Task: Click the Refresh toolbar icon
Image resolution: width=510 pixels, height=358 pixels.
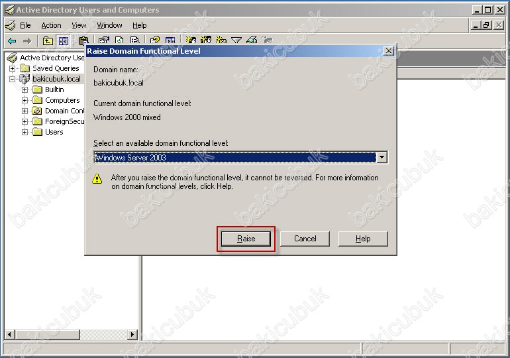Action: [x=119, y=40]
